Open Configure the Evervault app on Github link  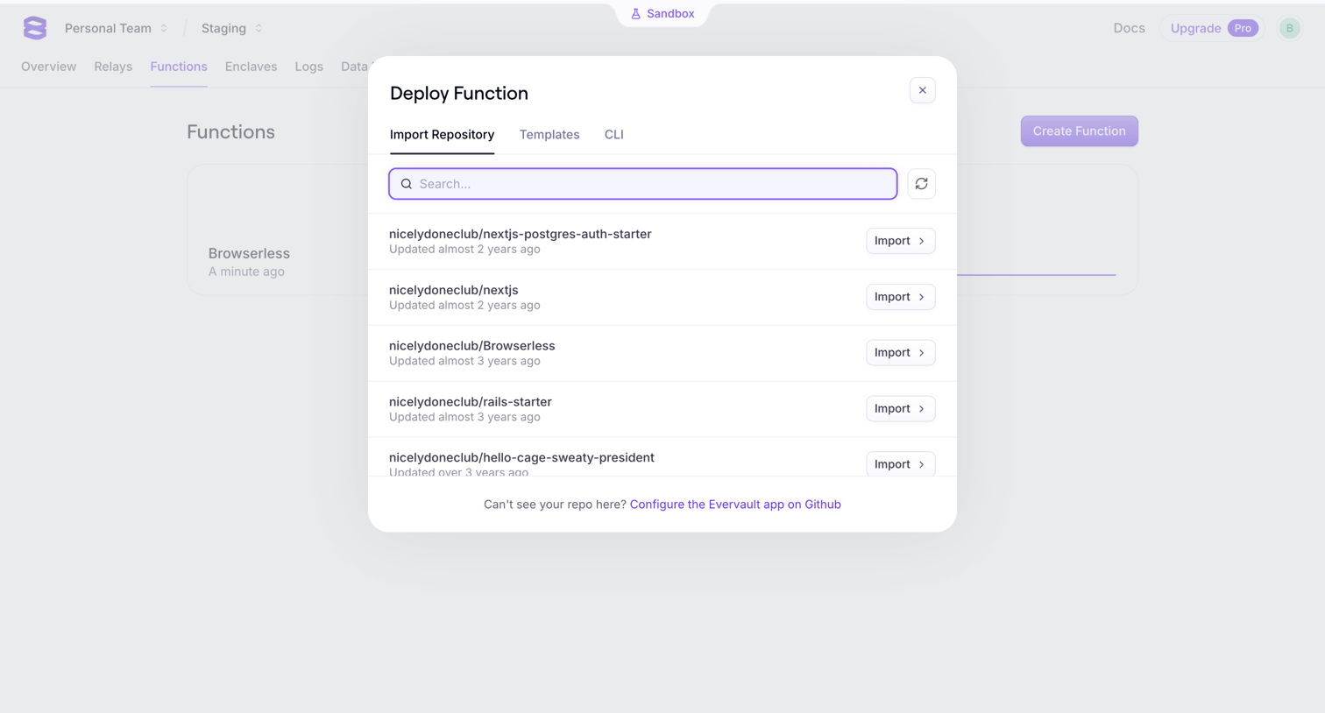(735, 505)
